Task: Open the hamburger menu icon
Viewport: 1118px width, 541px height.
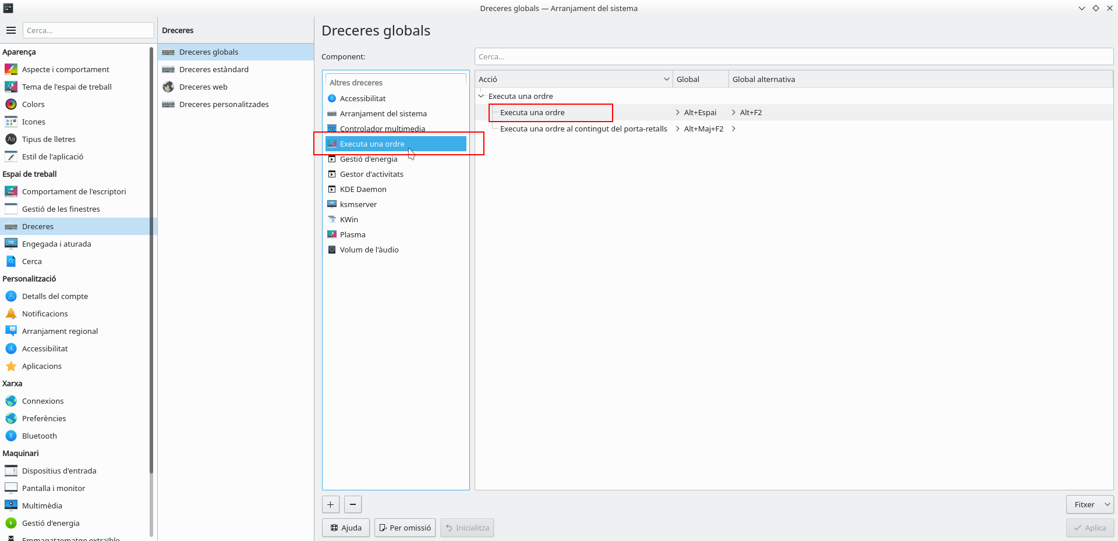Action: point(11,30)
